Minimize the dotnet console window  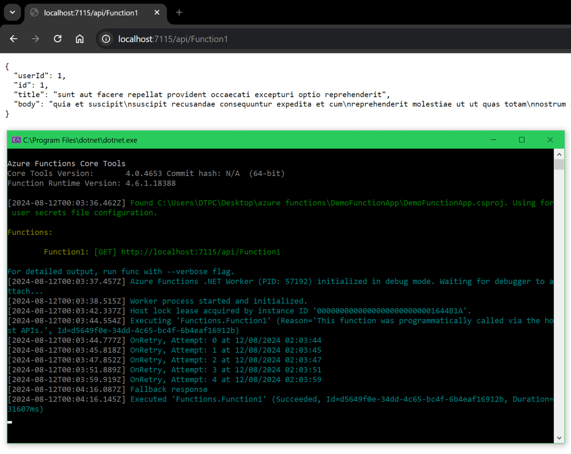(x=493, y=140)
